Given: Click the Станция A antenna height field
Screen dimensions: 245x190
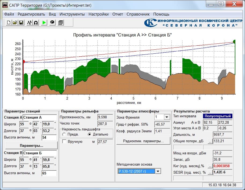Looking at the screenshot, I should pyautogui.click(x=49, y=138).
